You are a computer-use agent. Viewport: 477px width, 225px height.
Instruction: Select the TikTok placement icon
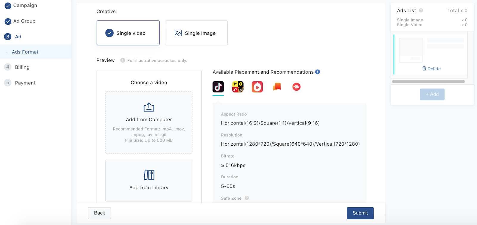coord(218,87)
